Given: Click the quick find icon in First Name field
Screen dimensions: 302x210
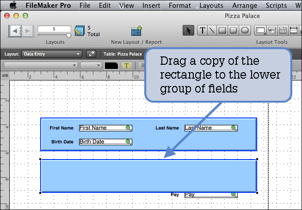Looking at the screenshot, I should pos(129,128).
